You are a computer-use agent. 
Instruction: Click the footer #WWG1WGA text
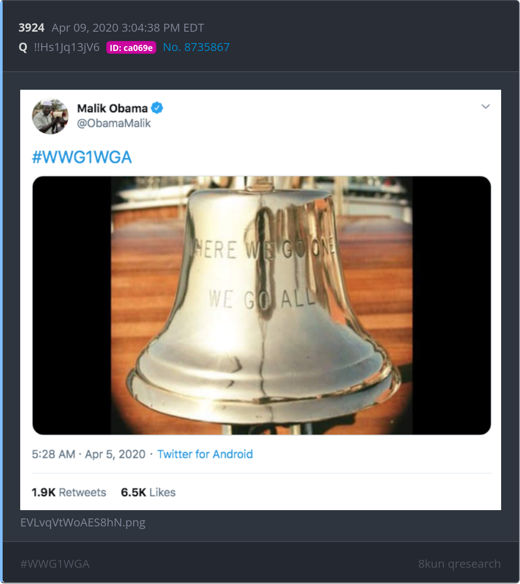[55, 564]
